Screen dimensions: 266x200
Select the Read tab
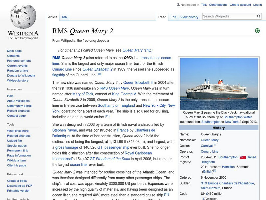click(162, 17)
